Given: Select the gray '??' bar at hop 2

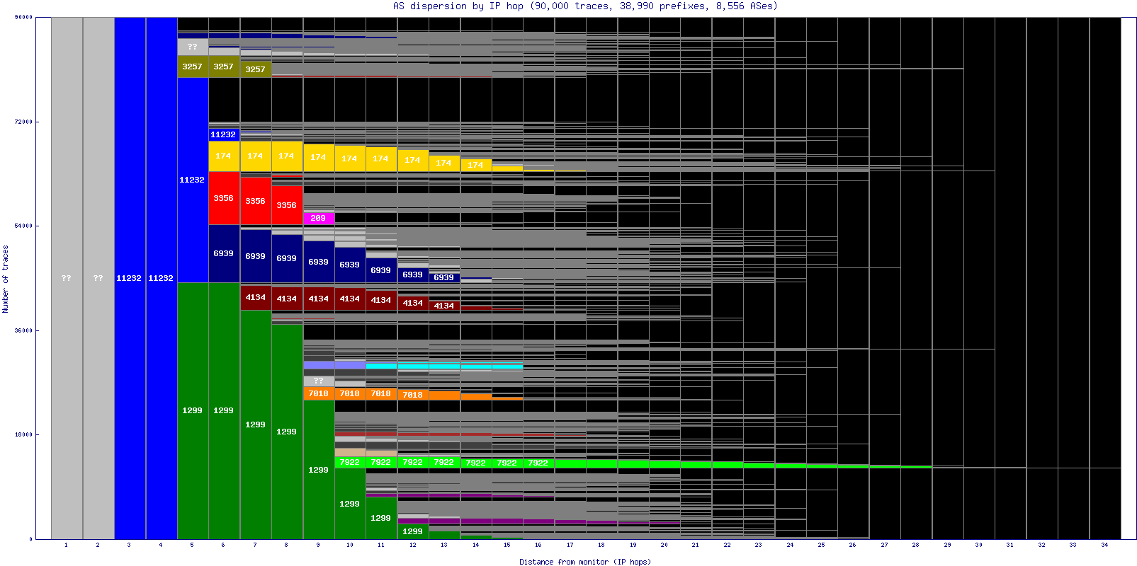Looking at the screenshot, I should 98,278.
